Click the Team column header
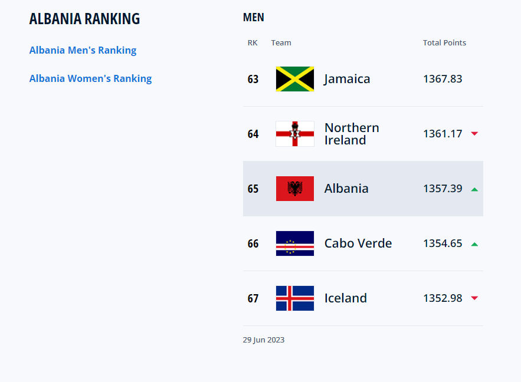 [x=281, y=42]
